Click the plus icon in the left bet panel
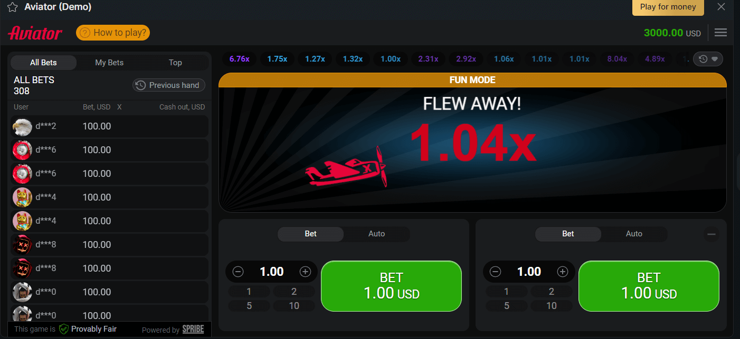Image resolution: width=740 pixels, height=339 pixels. coord(305,272)
